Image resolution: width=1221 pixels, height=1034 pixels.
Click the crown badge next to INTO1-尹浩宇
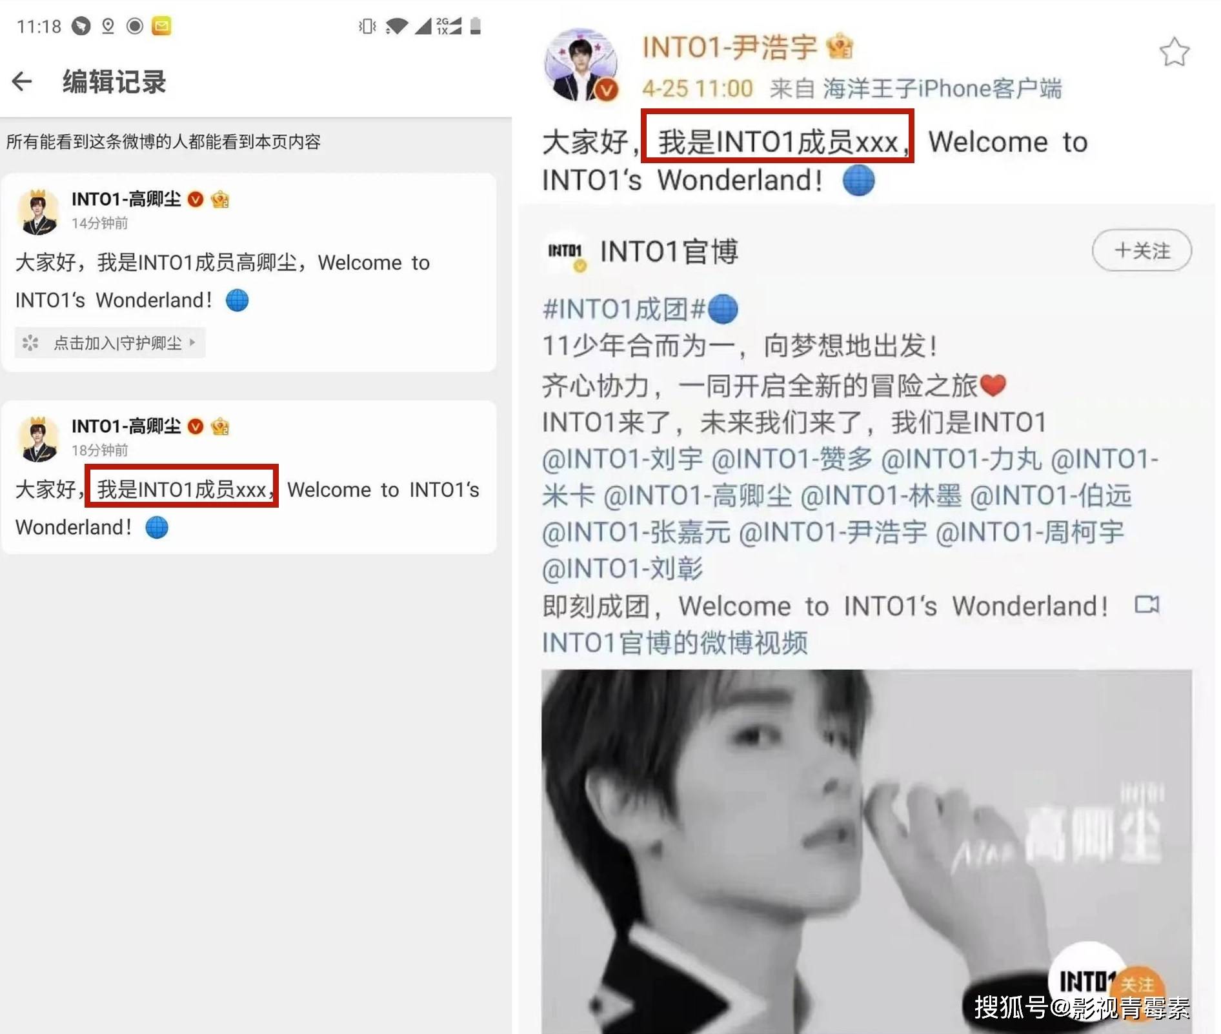[x=840, y=46]
